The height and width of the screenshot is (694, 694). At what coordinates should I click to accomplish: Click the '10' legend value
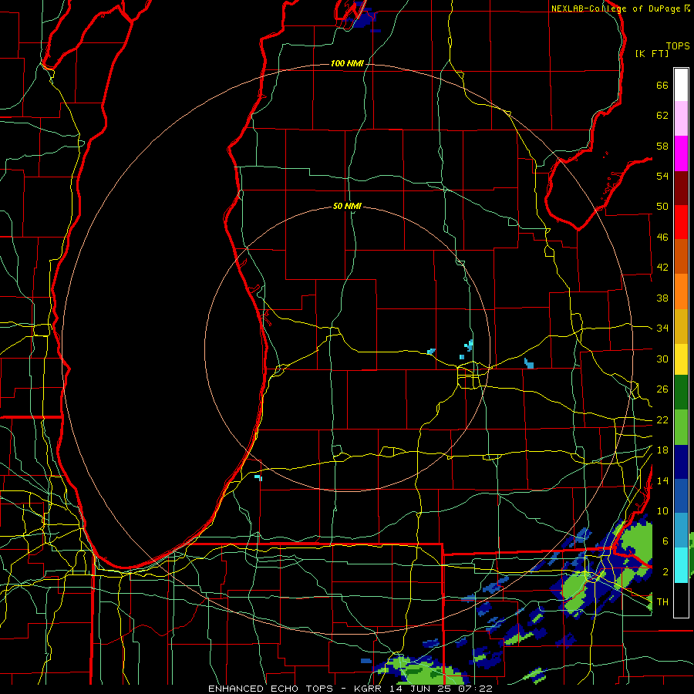pyautogui.click(x=662, y=511)
